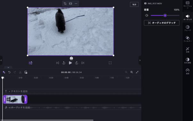
Task: Click the horizontal timeline scrollbar
Action: (x=47, y=120)
